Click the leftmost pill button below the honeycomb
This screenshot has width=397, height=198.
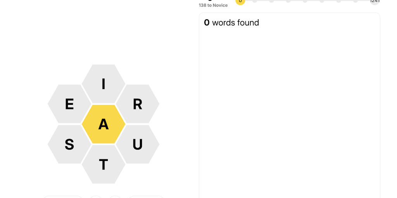(62, 197)
